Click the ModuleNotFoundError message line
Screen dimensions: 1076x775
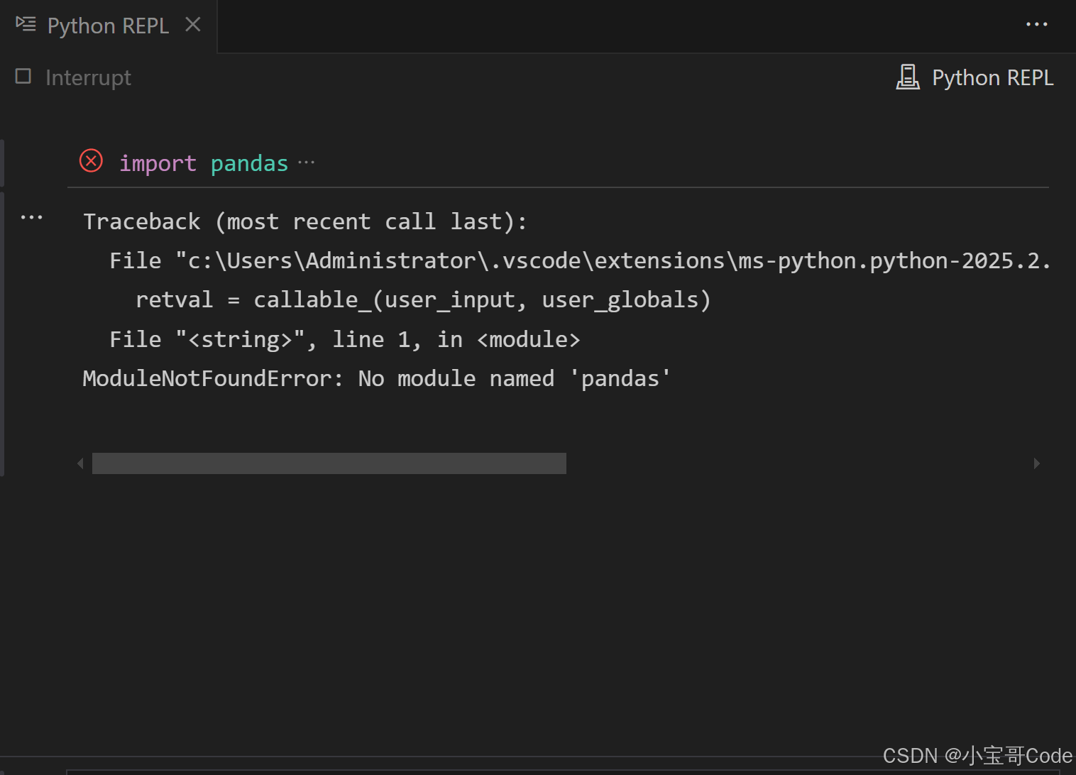point(377,379)
